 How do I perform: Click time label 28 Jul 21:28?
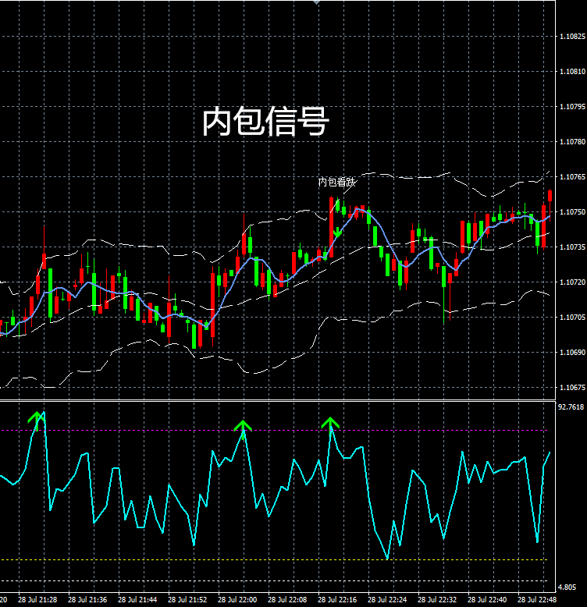click(37, 600)
